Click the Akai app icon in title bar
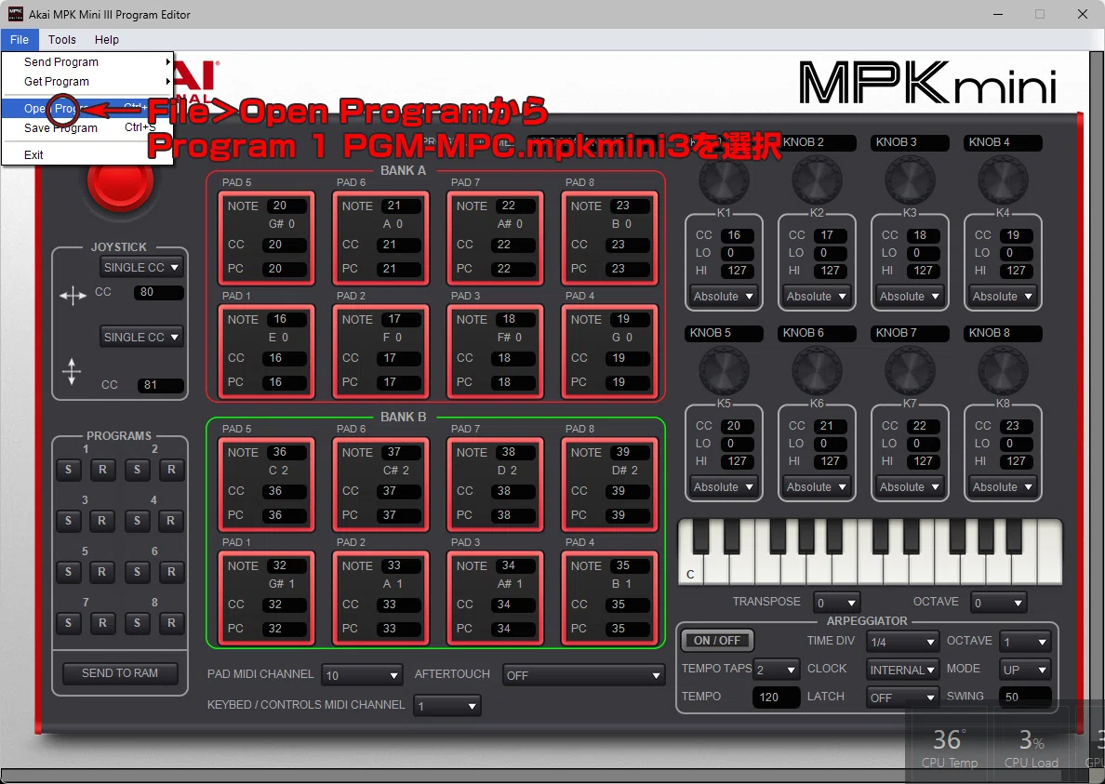Viewport: 1105px width, 784px height. click(x=15, y=14)
